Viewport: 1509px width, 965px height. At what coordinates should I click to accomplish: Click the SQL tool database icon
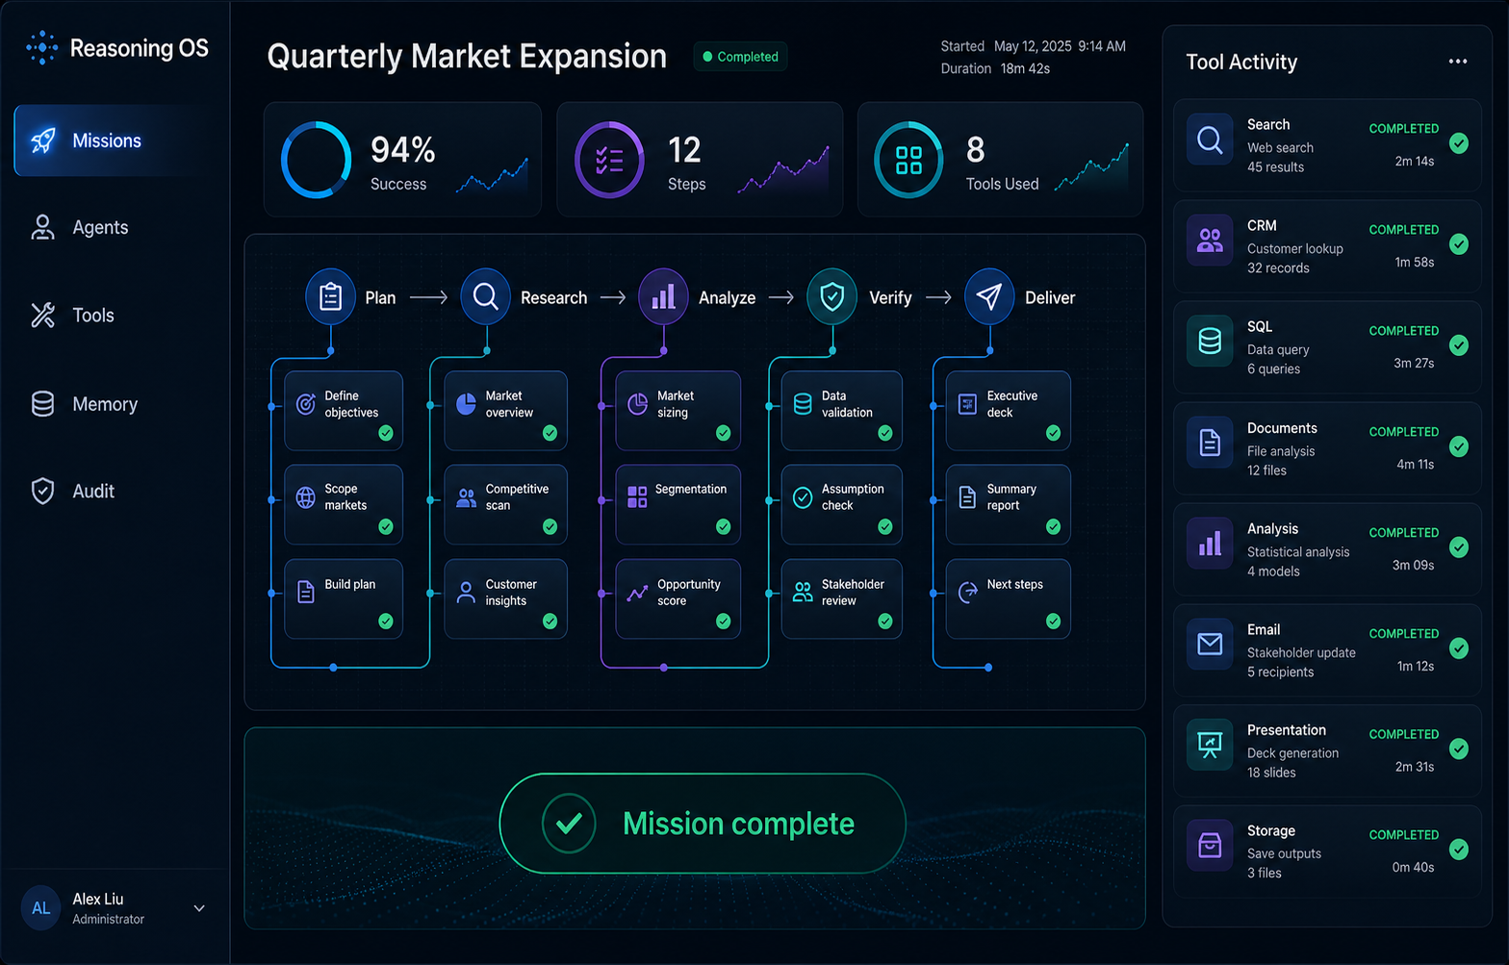(1210, 342)
